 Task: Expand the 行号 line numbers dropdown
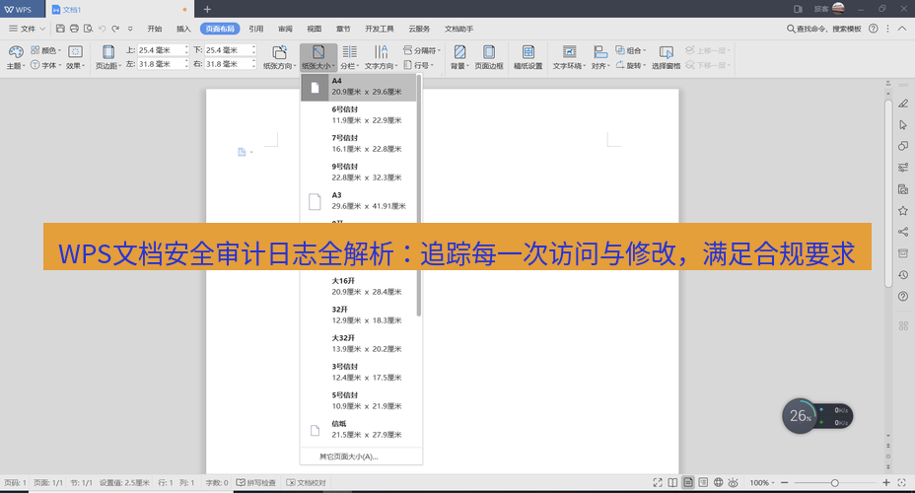point(432,66)
